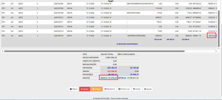
Task: Click the home icon Menu button
Action: [73, 89]
